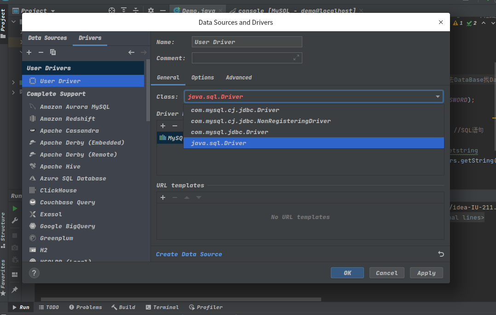Add a driver file with the plus icon

pos(163,125)
